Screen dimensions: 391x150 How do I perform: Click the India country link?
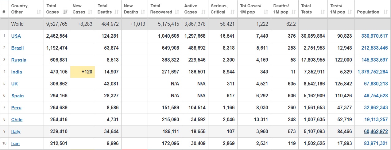coord(17,72)
